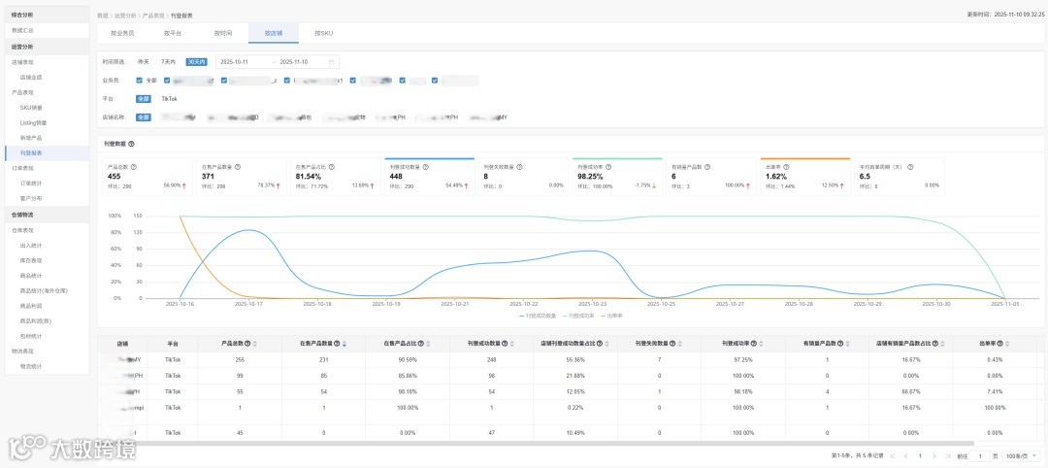This screenshot has height=468, width=1048.
Task: Click help icon on 有销量产品数 card
Action: (x=707, y=167)
